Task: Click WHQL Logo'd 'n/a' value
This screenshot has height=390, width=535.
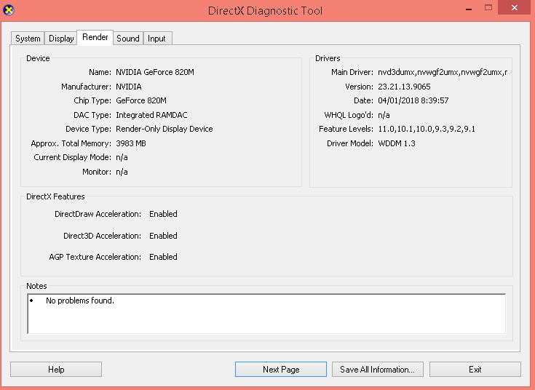Action: pyautogui.click(x=384, y=115)
